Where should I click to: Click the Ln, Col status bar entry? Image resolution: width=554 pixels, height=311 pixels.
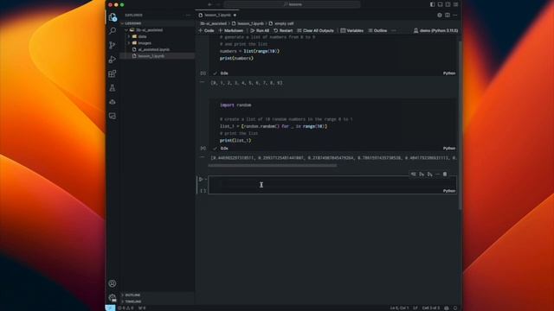[399, 308]
